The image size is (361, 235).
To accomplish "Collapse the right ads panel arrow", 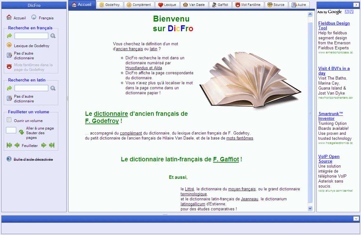I will 356,5.
